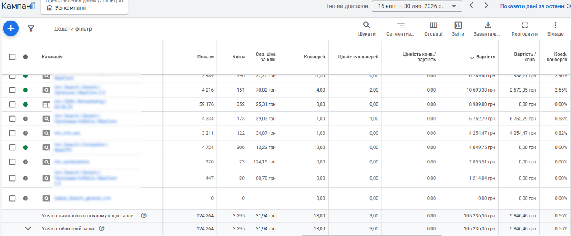Open paused status dropdown in the 3 211 impressions row

click(25, 133)
